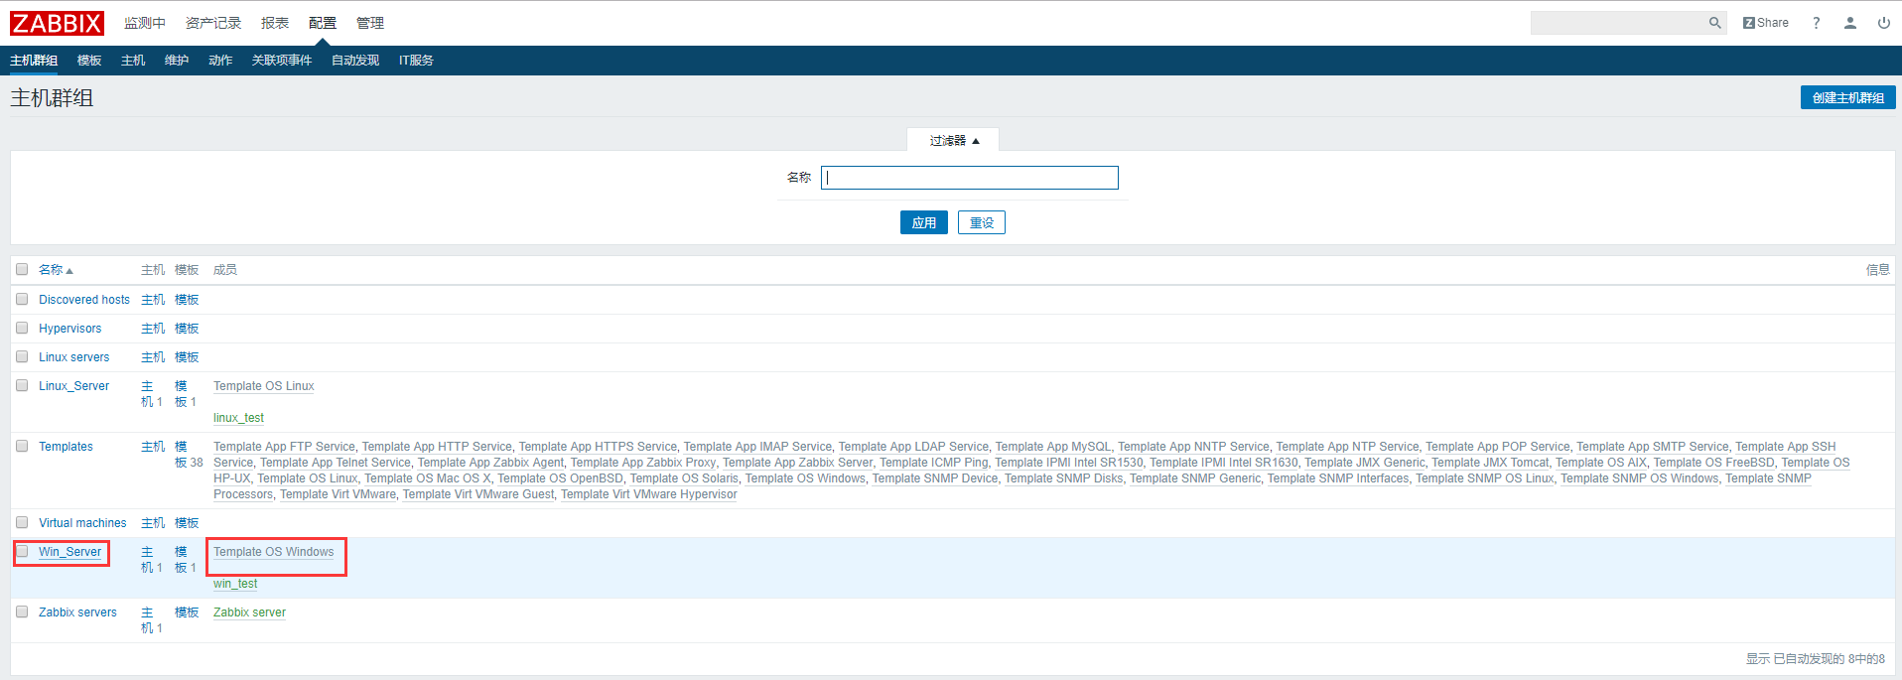Open Template OS Windows in Win_Server row
This screenshot has width=1902, height=680.
pyautogui.click(x=274, y=552)
